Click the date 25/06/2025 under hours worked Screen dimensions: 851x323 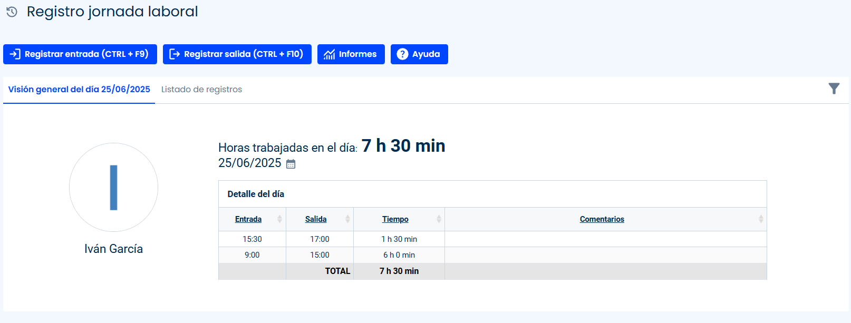tap(250, 163)
